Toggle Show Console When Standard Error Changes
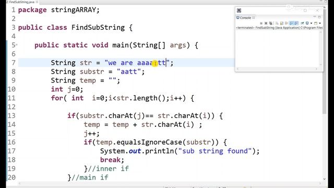334x188 pixels. [x=296, y=23]
